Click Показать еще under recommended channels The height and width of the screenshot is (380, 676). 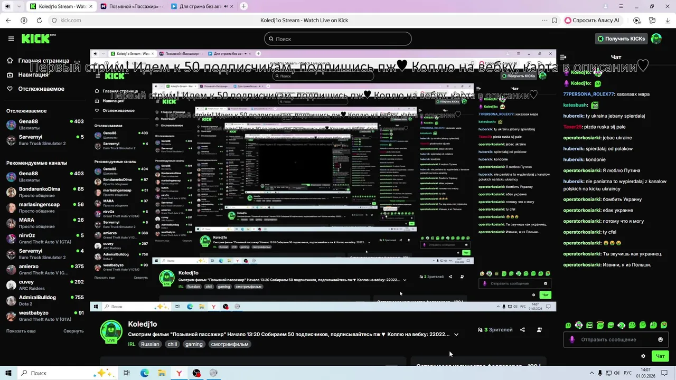[21, 331]
